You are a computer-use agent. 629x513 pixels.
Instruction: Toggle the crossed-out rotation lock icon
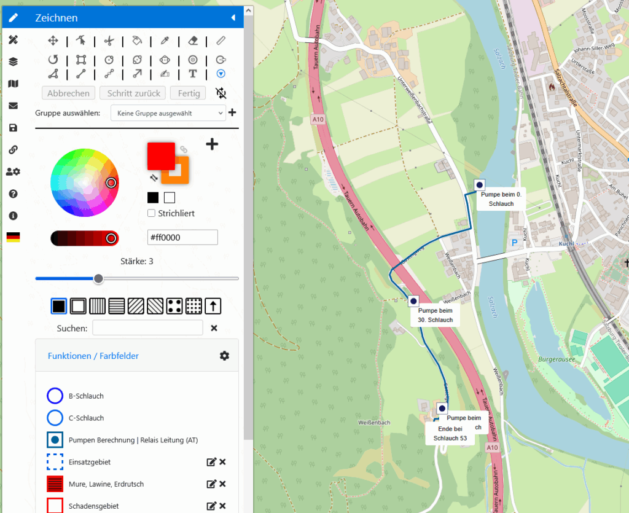tap(221, 93)
